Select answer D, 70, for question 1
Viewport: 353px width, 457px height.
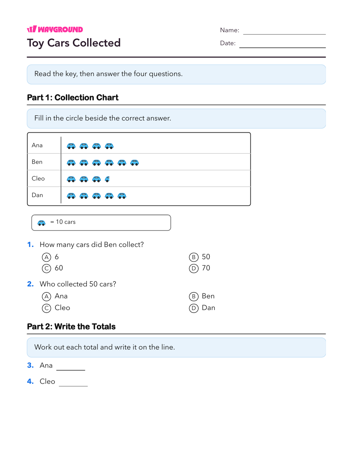[x=194, y=268]
